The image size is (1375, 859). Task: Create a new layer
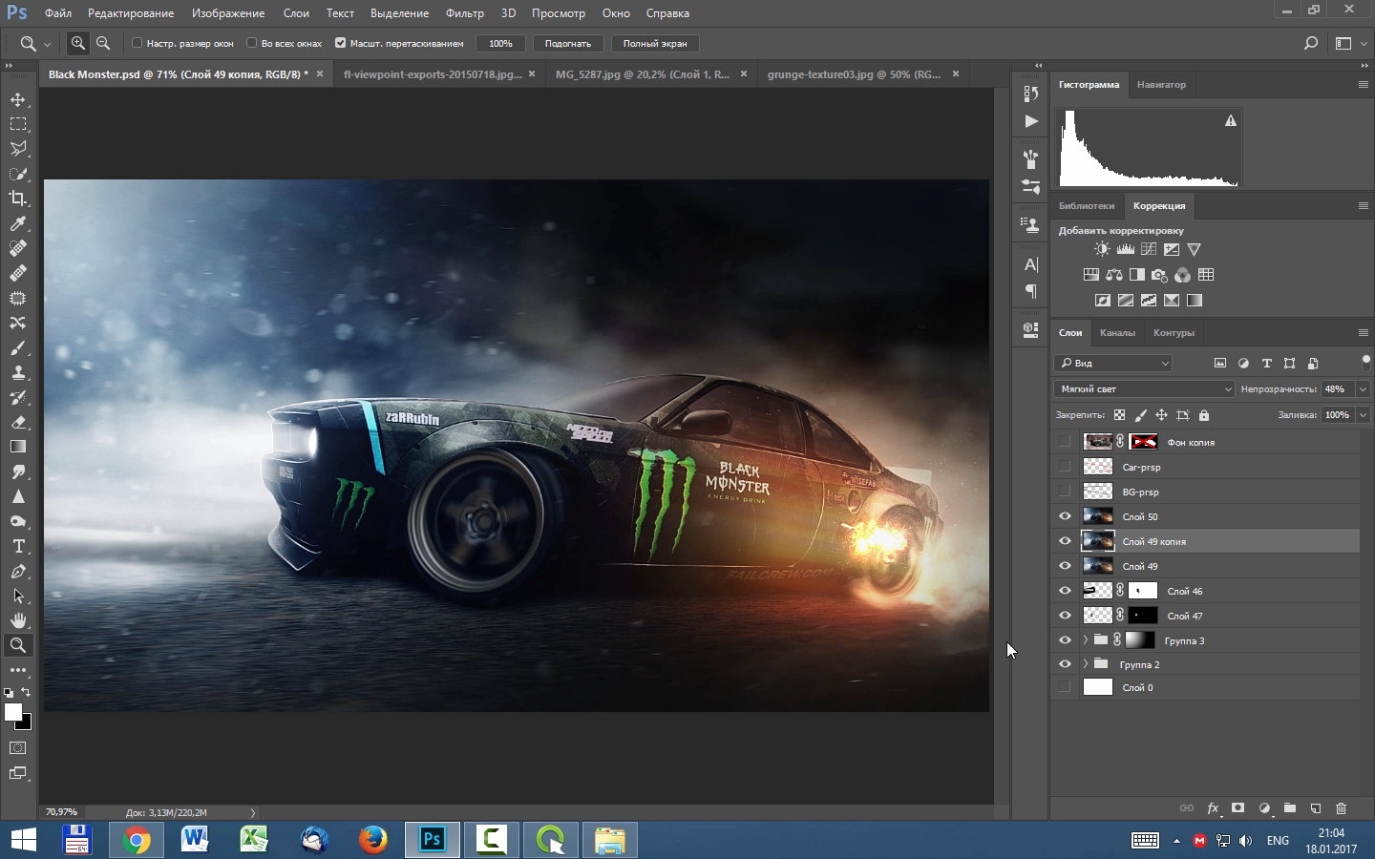1315,808
